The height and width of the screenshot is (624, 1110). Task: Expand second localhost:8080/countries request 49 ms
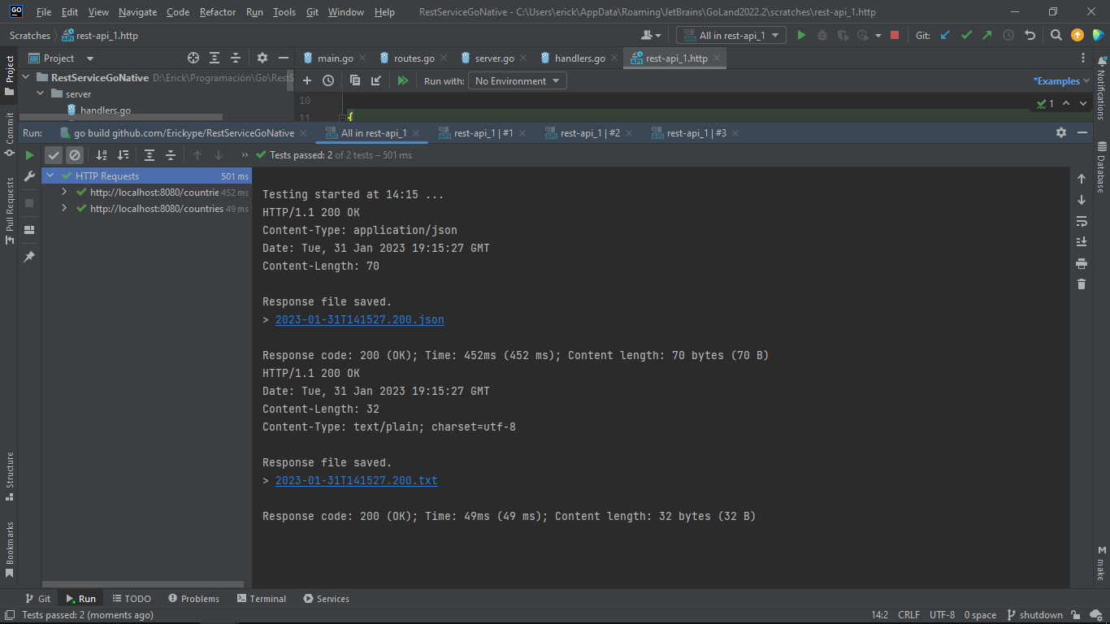[x=65, y=209]
